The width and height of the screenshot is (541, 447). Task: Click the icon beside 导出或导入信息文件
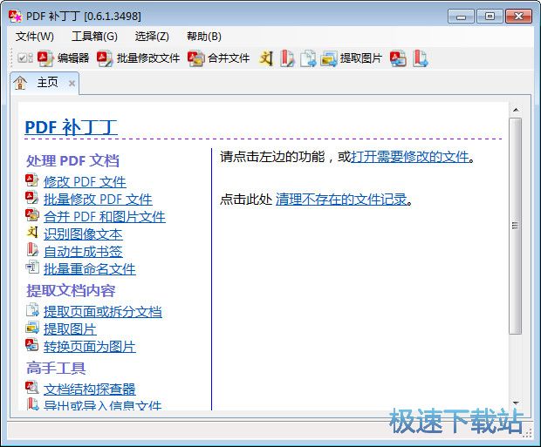pos(33,404)
